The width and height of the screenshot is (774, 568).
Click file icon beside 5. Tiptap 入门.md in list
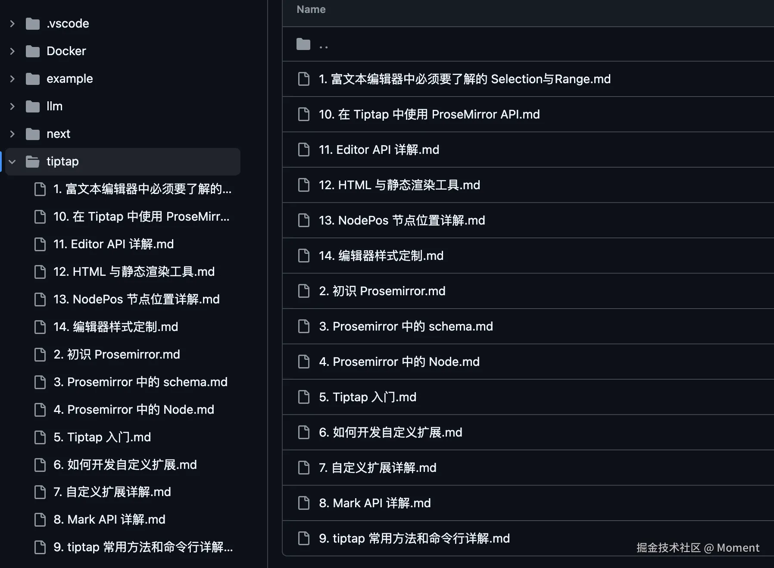click(304, 397)
